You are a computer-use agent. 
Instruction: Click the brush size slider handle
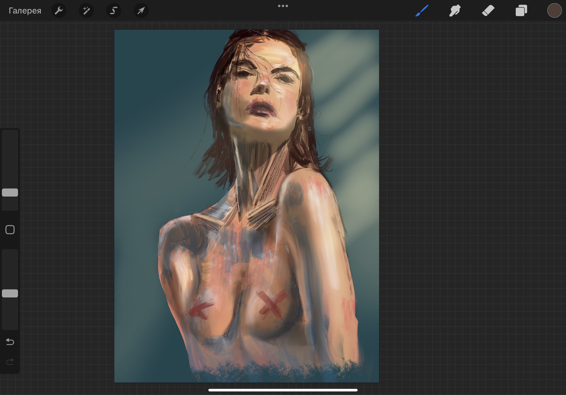click(x=10, y=193)
